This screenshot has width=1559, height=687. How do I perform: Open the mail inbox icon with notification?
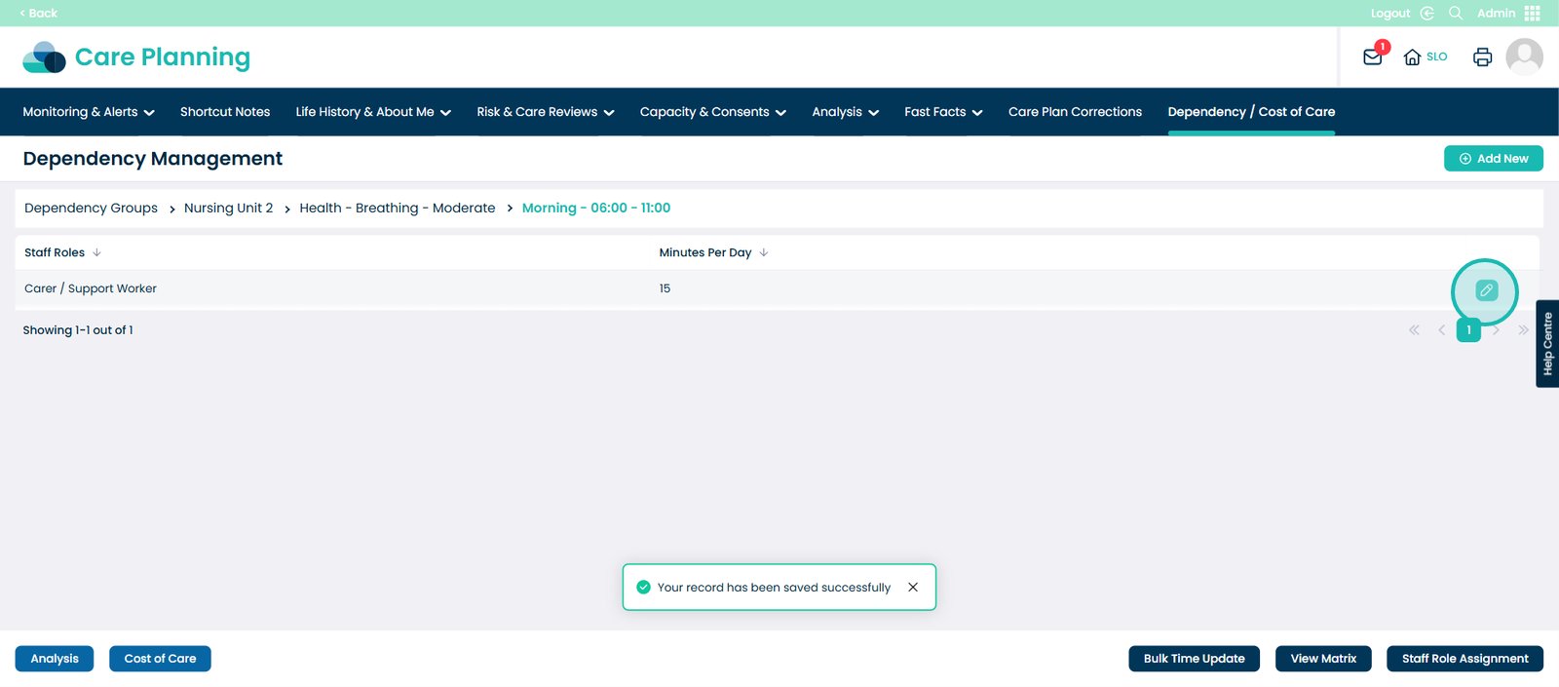[1373, 57]
